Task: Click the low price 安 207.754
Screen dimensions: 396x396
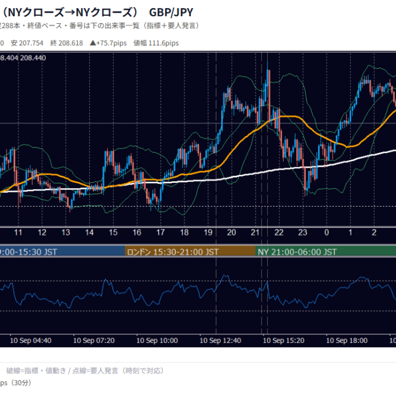Action: pyautogui.click(x=27, y=43)
